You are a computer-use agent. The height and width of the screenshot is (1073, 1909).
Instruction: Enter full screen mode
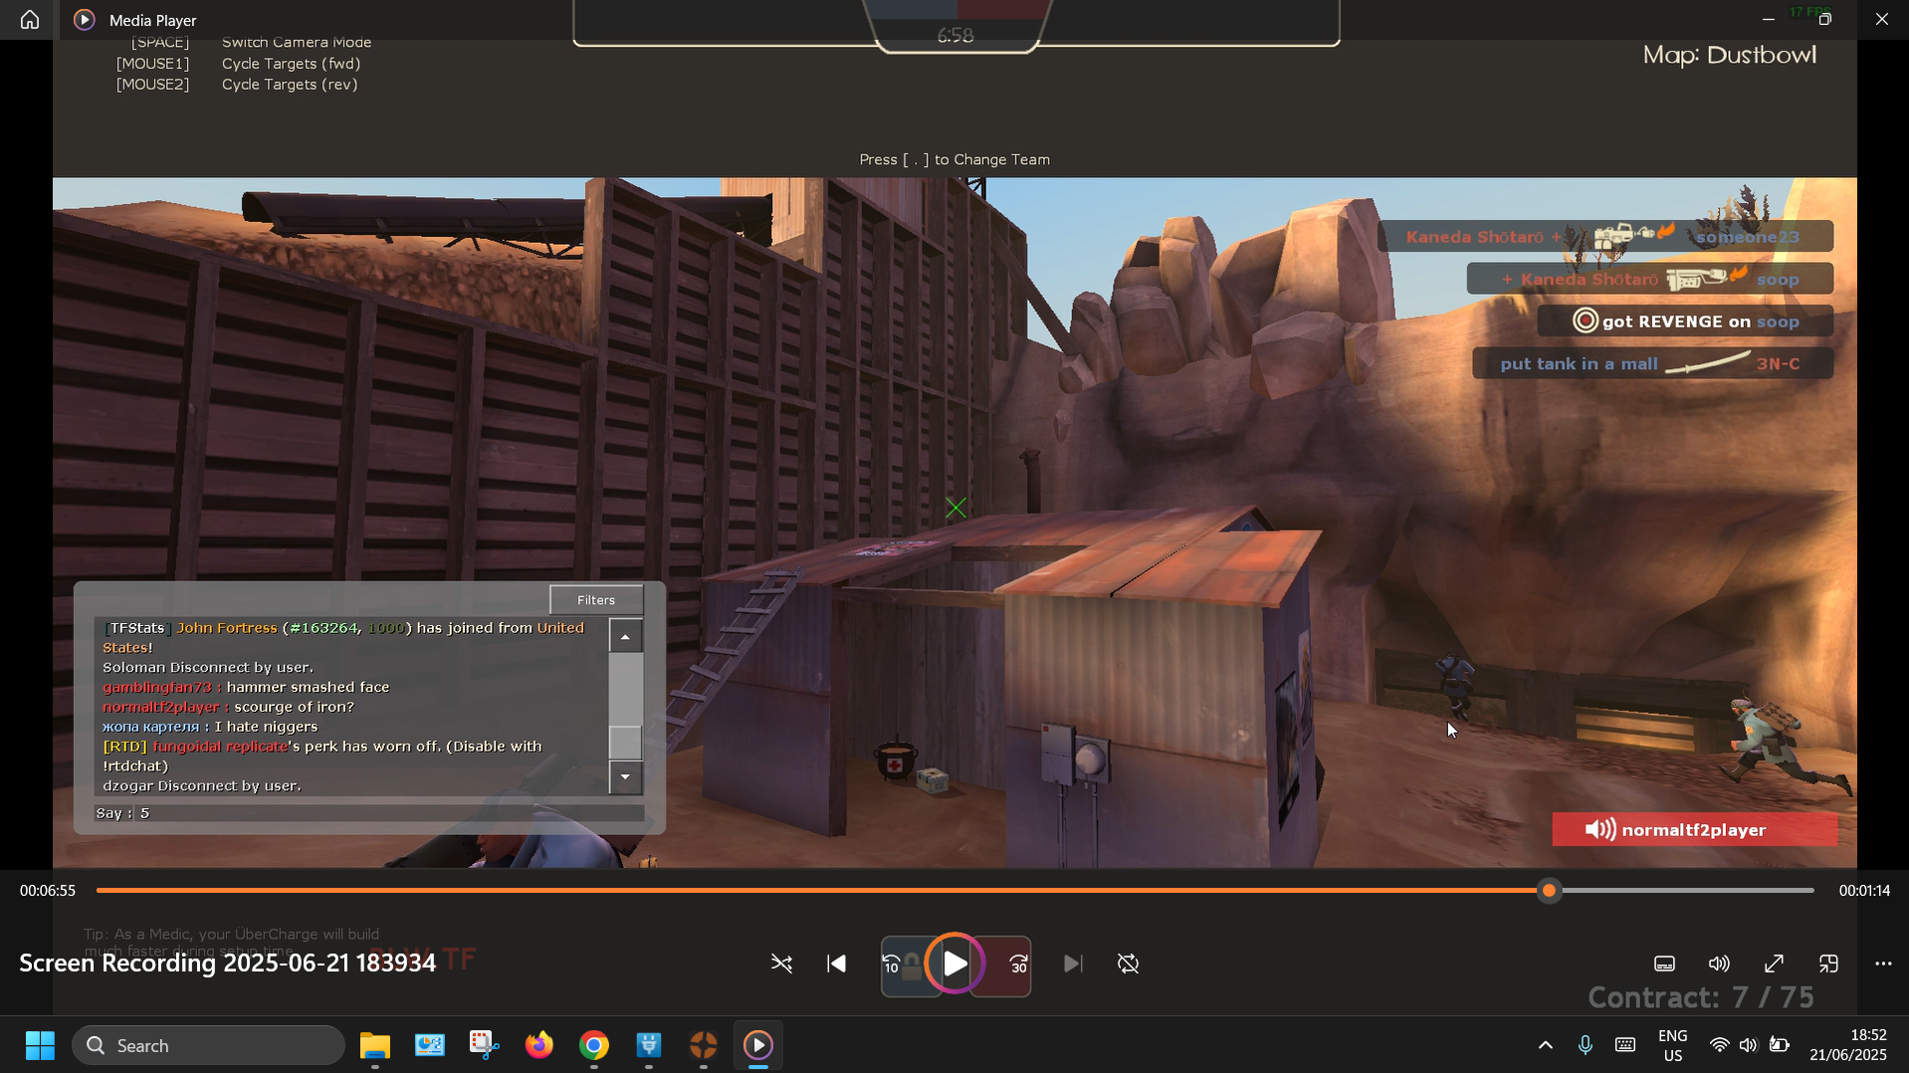click(x=1774, y=964)
